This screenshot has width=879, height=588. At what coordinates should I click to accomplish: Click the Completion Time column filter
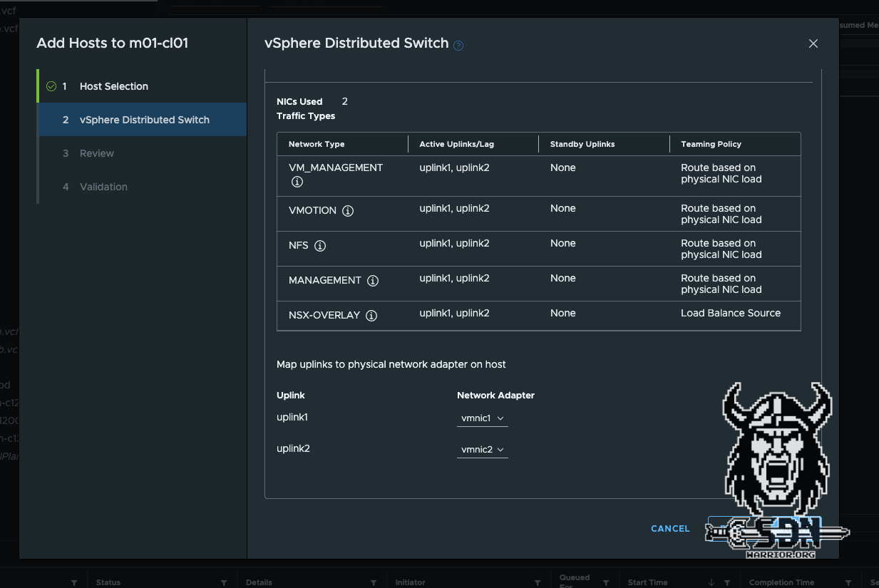[x=848, y=582]
